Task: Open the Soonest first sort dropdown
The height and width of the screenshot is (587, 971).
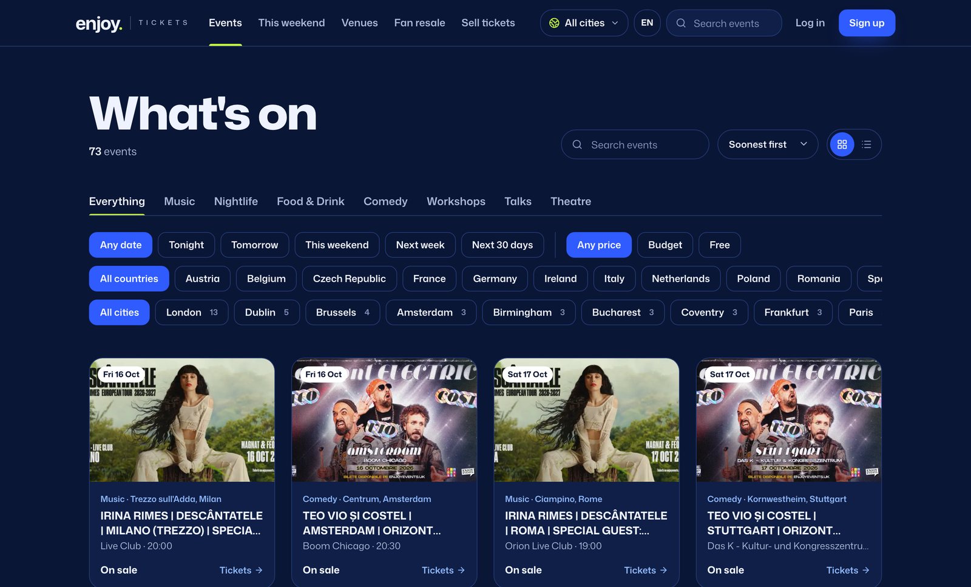Action: 768,144
